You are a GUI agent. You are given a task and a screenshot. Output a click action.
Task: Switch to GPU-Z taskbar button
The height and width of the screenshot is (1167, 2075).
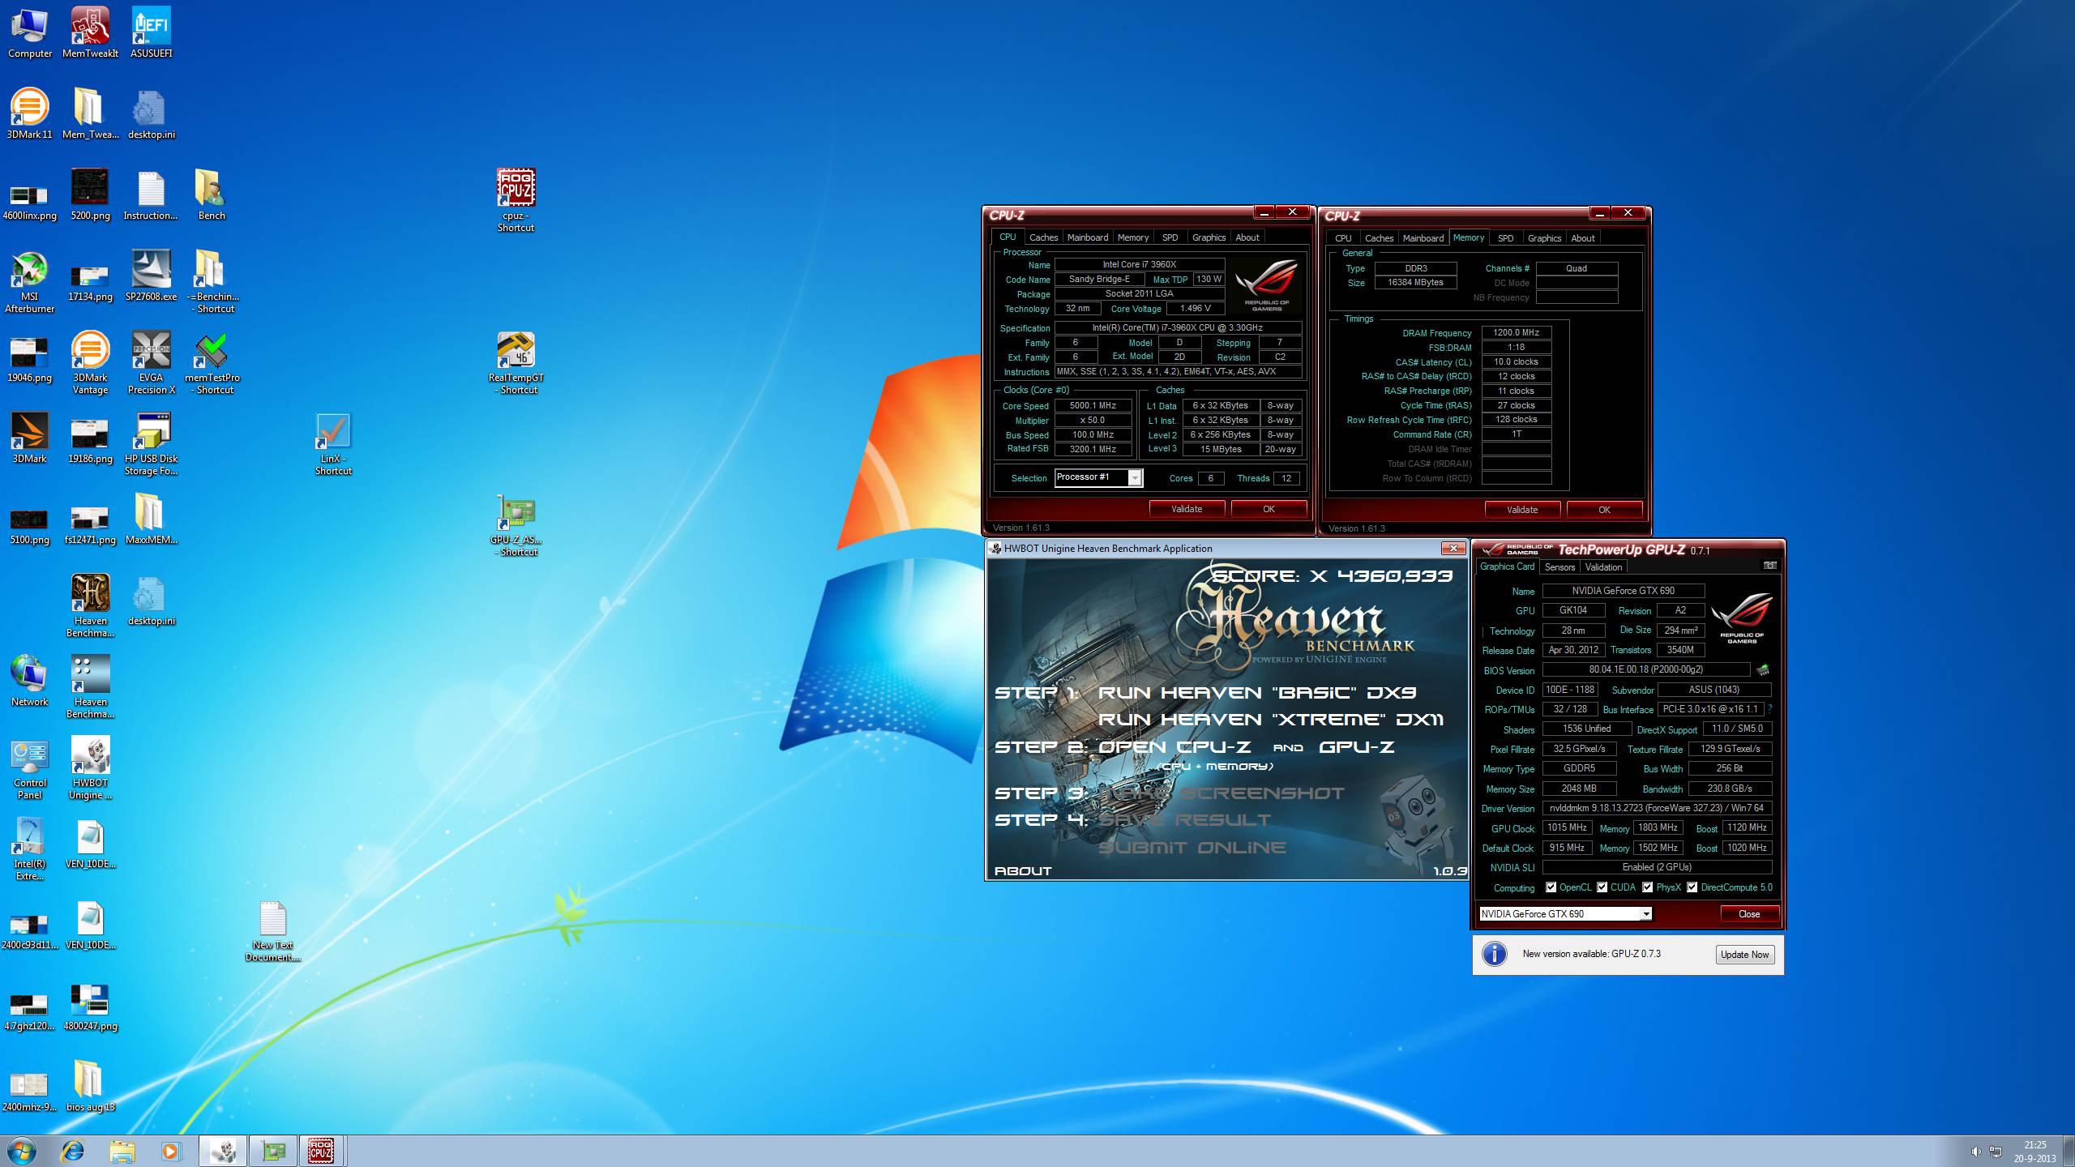point(273,1151)
